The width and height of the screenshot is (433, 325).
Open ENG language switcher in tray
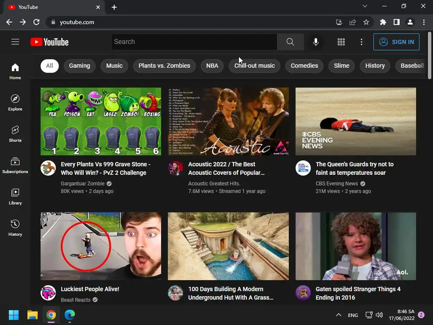353,315
